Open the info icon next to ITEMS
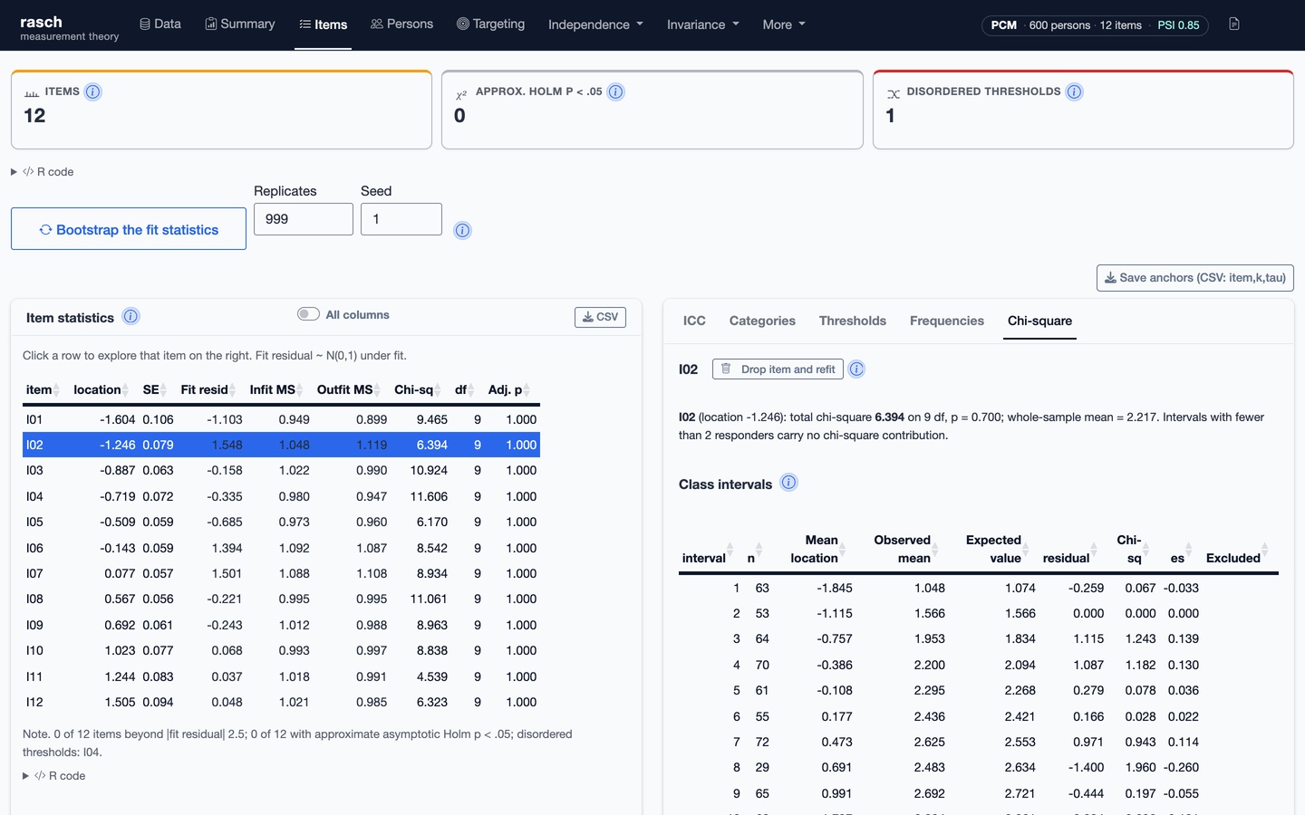The height and width of the screenshot is (815, 1305). click(x=93, y=91)
